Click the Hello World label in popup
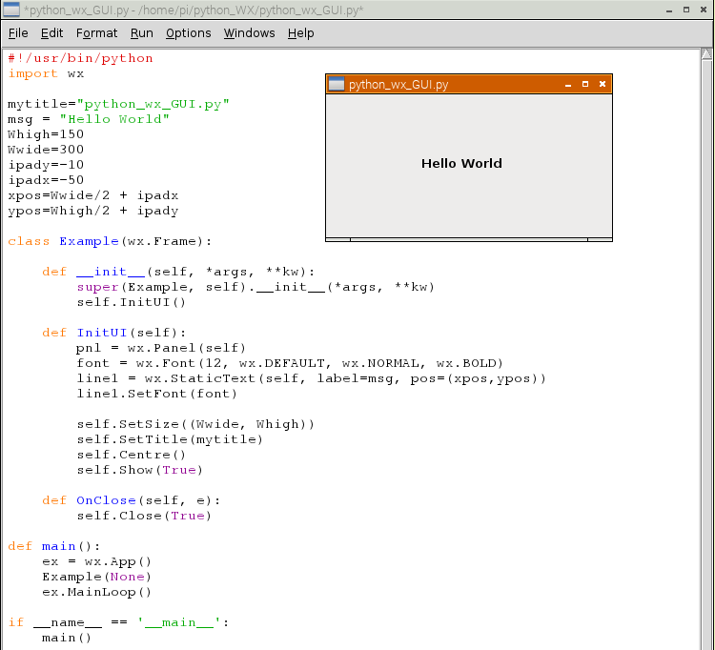The height and width of the screenshot is (650, 715). (x=461, y=164)
